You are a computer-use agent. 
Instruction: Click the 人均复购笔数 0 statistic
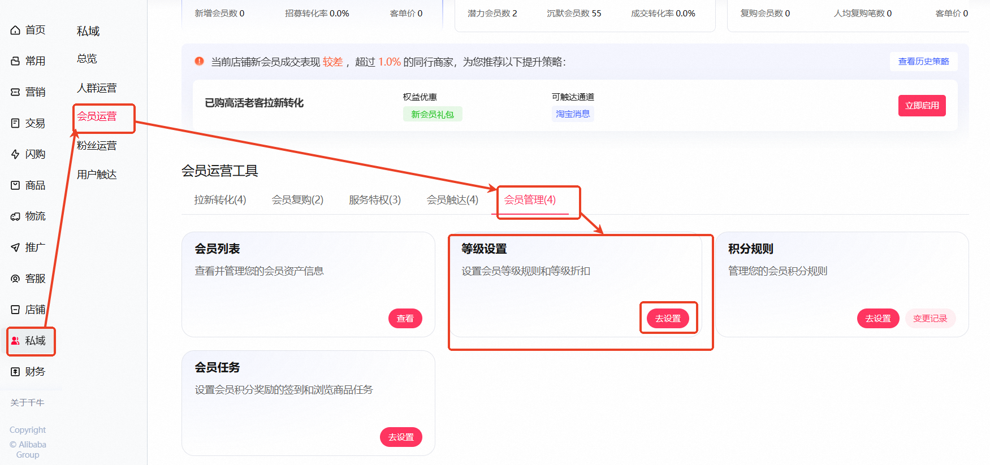coord(863,13)
